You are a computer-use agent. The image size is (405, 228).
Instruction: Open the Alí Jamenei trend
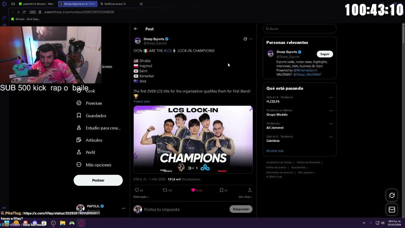pyautogui.click(x=275, y=128)
